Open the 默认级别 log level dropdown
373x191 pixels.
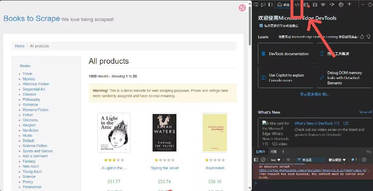coord(337,160)
